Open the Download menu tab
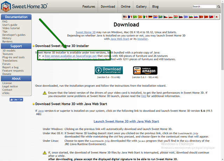This screenshot has width=224, height=161. click(x=108, y=7)
